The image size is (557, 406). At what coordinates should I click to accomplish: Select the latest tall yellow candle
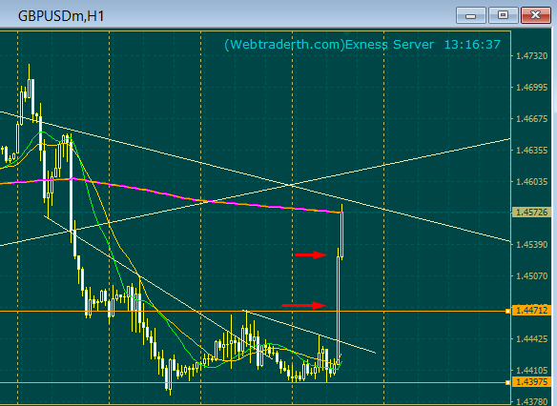coord(339,310)
